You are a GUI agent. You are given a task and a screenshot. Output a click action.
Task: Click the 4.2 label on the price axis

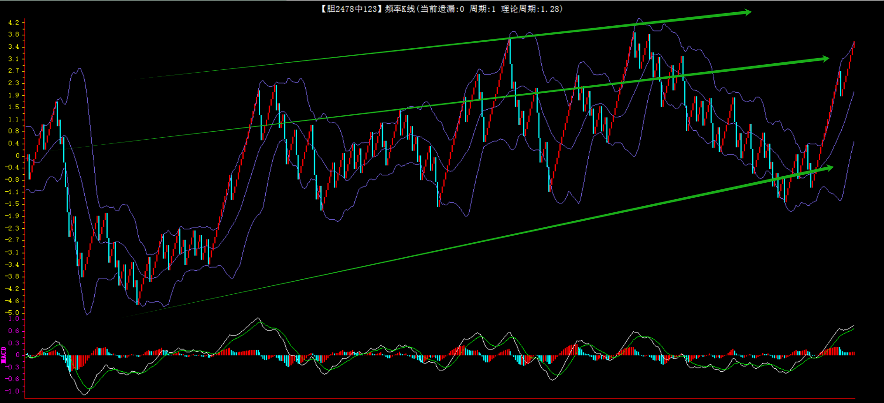coord(14,22)
